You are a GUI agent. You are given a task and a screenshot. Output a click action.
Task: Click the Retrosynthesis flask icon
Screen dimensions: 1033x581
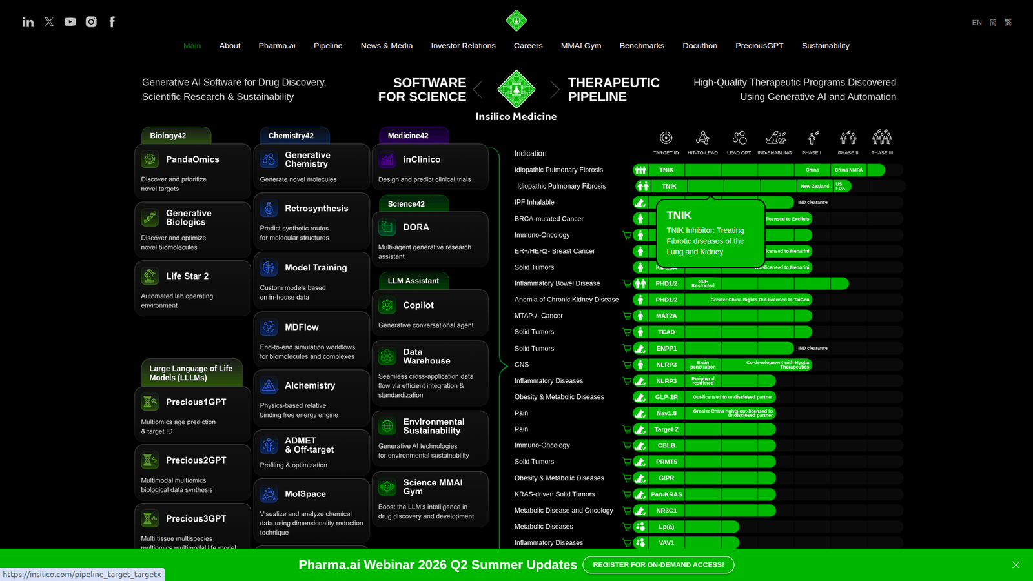click(x=269, y=209)
